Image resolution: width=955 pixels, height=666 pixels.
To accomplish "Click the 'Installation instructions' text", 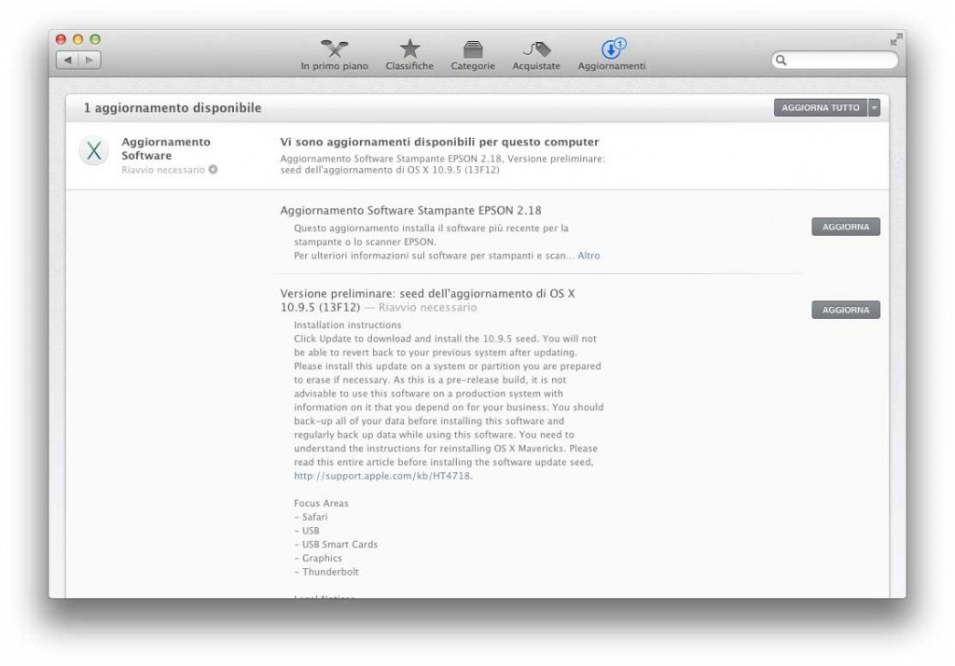I will (x=347, y=325).
